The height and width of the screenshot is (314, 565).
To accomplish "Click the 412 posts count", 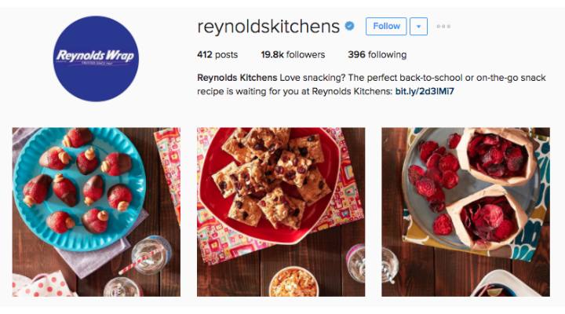I will tap(217, 55).
